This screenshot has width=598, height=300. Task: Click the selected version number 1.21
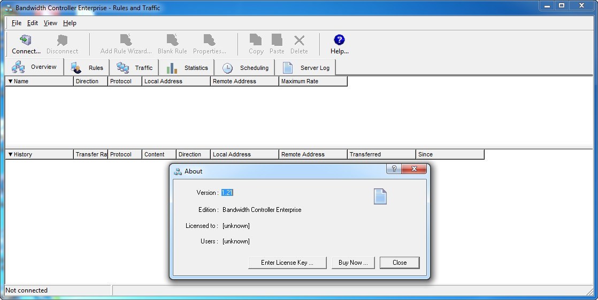[227, 193]
